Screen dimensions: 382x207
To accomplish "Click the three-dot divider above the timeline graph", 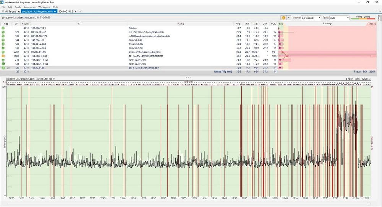I will pos(188,77).
